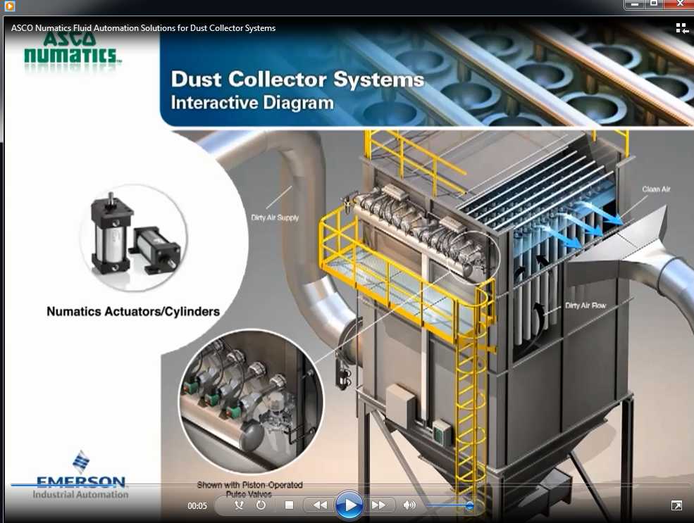Image resolution: width=694 pixels, height=523 pixels.
Task: Click the Emerson Industrial Automation logo
Action: coord(81,477)
